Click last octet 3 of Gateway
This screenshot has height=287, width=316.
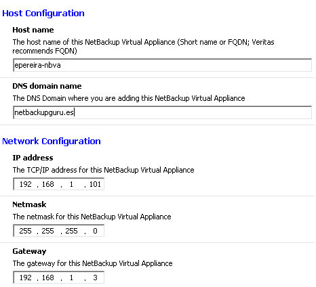click(95, 278)
